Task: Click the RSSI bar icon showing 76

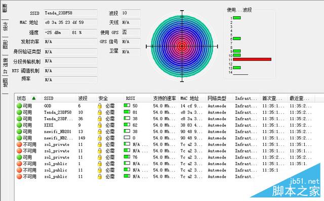Action: pos(127,157)
